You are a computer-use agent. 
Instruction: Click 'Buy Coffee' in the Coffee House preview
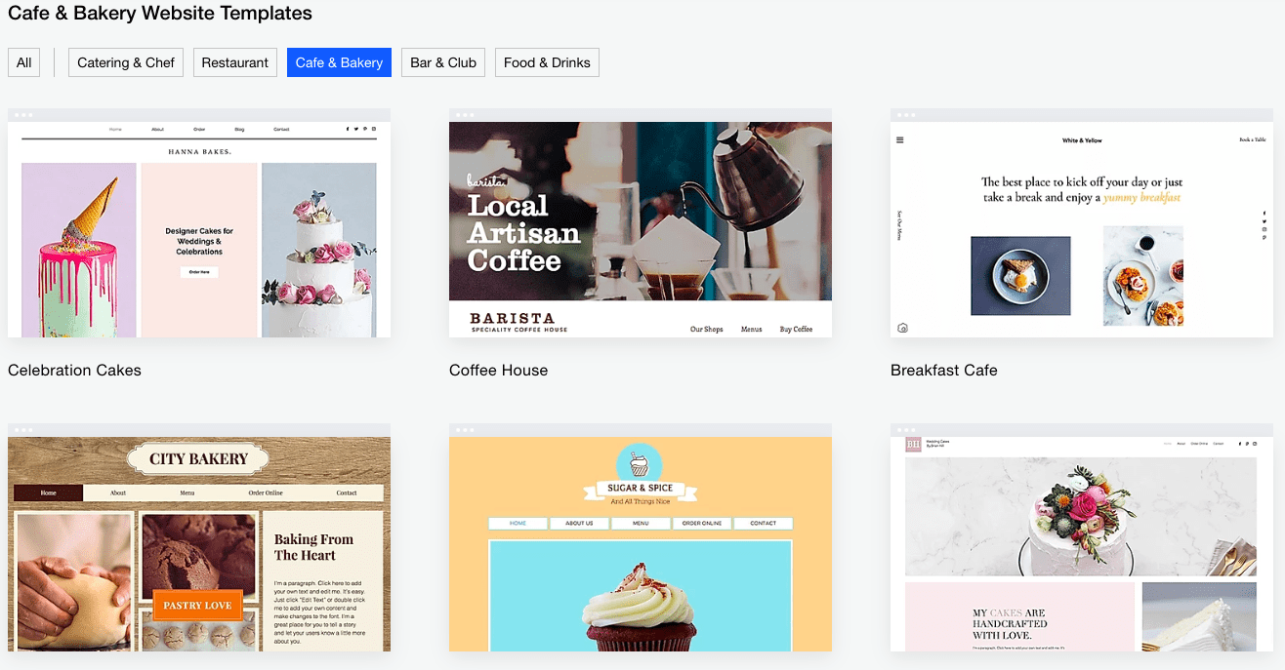point(796,330)
